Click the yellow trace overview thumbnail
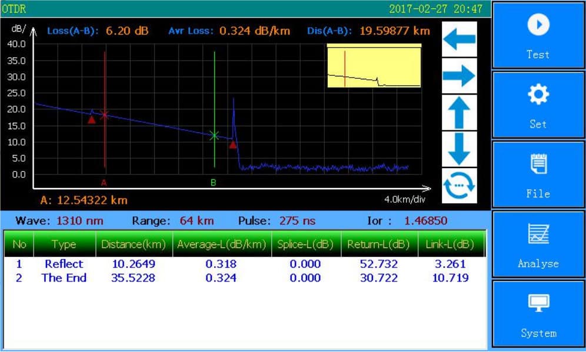586x352 pixels. [374, 66]
